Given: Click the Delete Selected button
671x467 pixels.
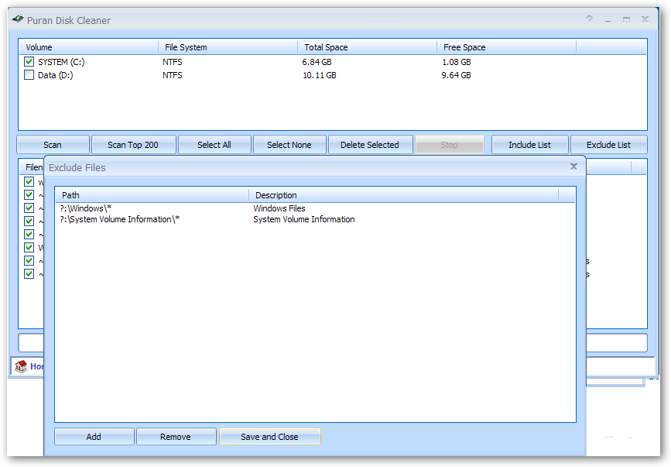Looking at the screenshot, I should 370,145.
